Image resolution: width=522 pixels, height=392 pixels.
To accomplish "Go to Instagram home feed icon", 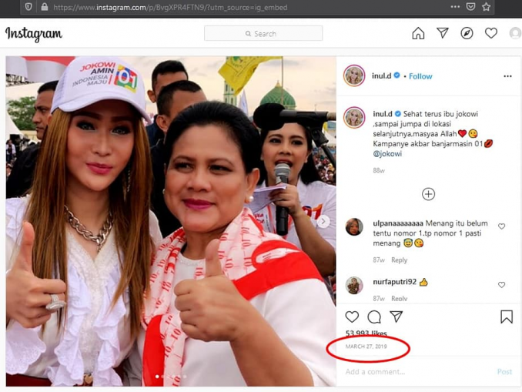I will [x=418, y=33].
